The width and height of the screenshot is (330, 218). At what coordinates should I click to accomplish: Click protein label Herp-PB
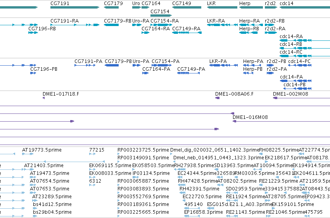pos(253,69)
